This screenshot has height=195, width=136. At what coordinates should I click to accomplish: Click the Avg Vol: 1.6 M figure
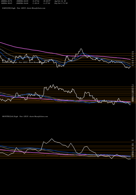(60, 1)
